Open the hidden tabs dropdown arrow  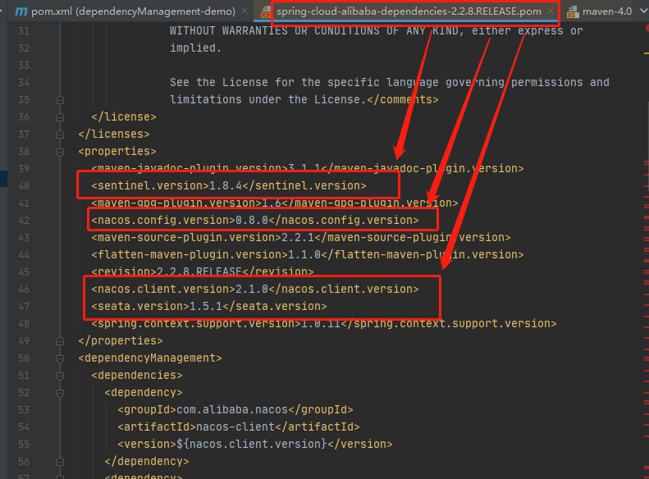(x=643, y=11)
